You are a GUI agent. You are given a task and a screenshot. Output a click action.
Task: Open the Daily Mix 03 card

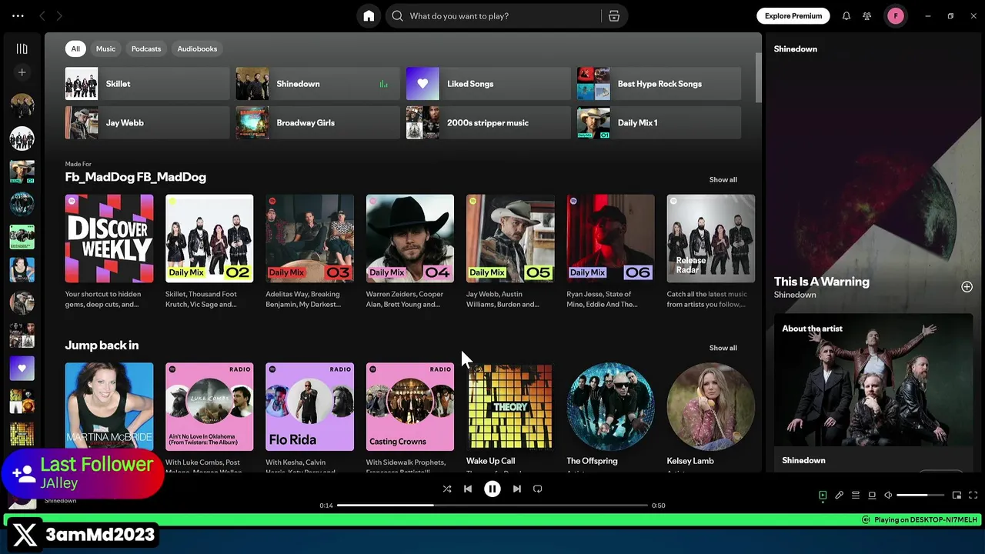coord(309,252)
